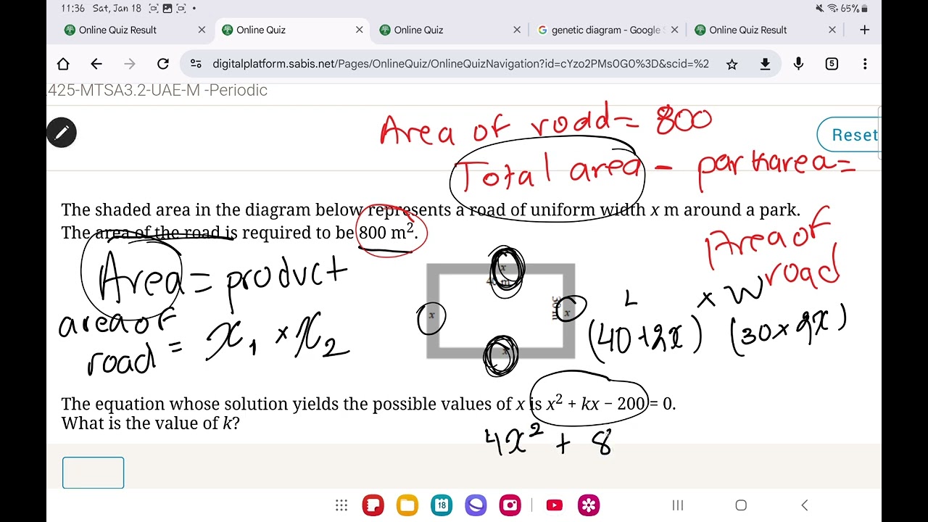
Task: Switch to first Online Quiz Result tab
Action: pyautogui.click(x=118, y=30)
